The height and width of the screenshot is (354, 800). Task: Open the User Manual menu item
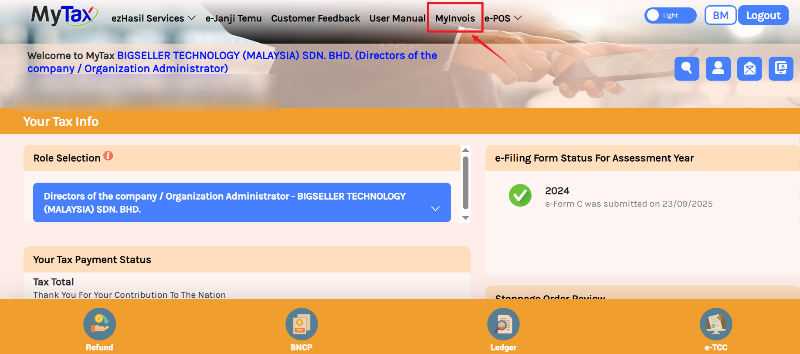pyautogui.click(x=397, y=18)
